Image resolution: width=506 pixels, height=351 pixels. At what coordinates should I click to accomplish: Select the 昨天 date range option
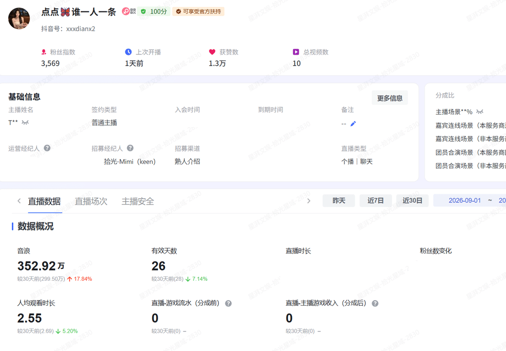pos(339,201)
